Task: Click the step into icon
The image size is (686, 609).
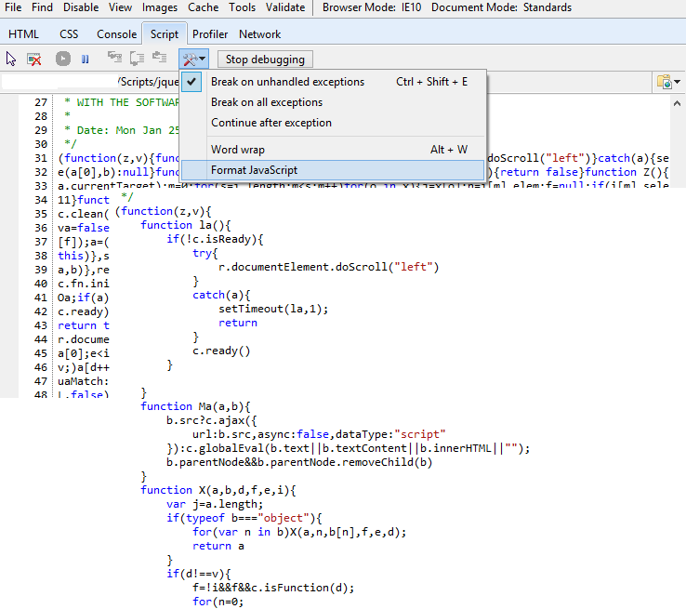Action: [116, 59]
